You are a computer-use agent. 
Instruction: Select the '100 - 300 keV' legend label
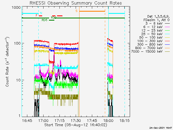[x=150, y=41]
